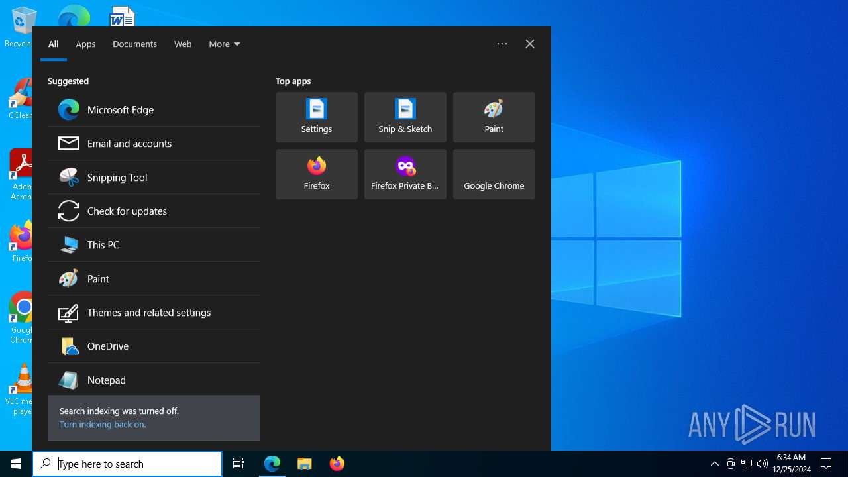848x477 pixels.
Task: Launch Paint from the Suggested list
Action: pyautogui.click(x=154, y=279)
